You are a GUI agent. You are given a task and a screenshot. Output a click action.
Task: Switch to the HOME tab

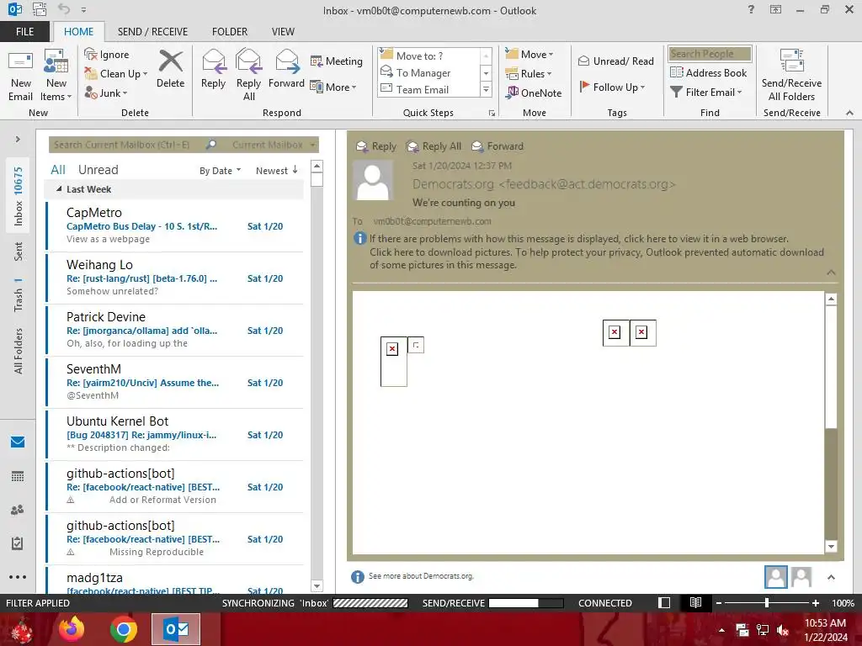tap(78, 32)
